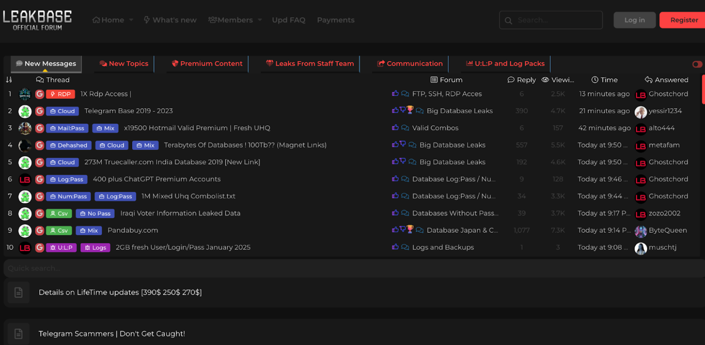This screenshot has height=345, width=705.
Task: Click the Reply column header
Action: 522,80
